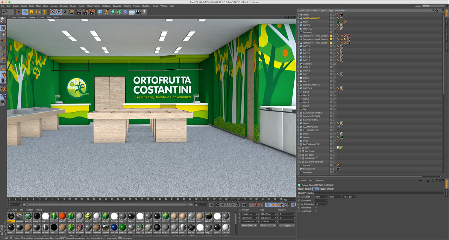The image size is (449, 240).
Task: Go to End of timeline
Action: pyautogui.click(x=244, y=205)
